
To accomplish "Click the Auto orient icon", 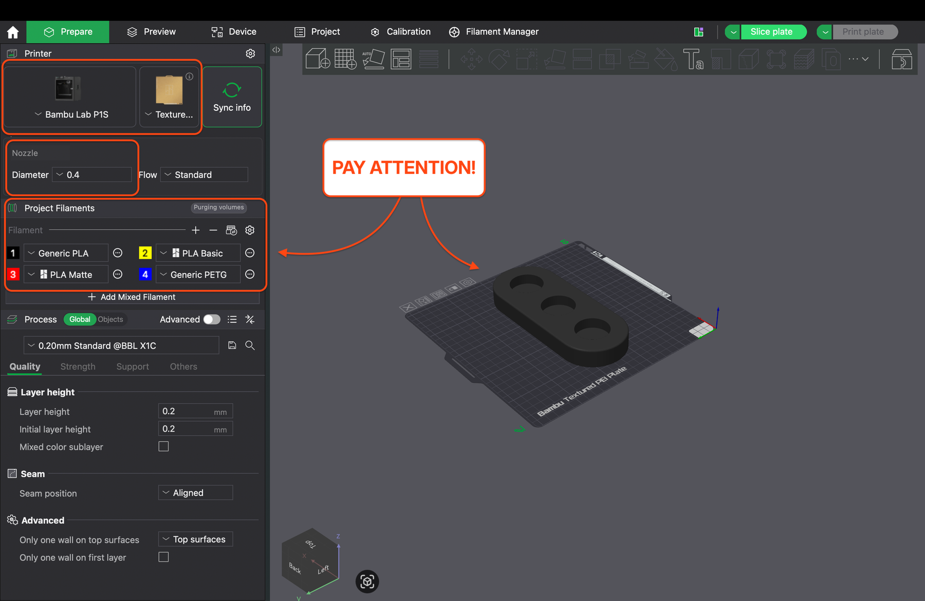I will pyautogui.click(x=373, y=59).
